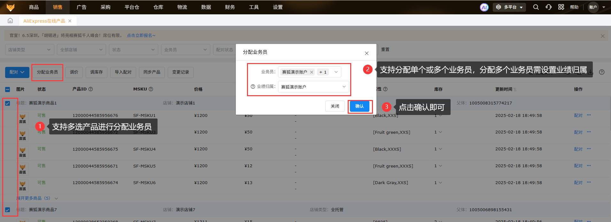Click the 关闭 button in dialog
Screen dimensions: 611x222
coord(335,106)
